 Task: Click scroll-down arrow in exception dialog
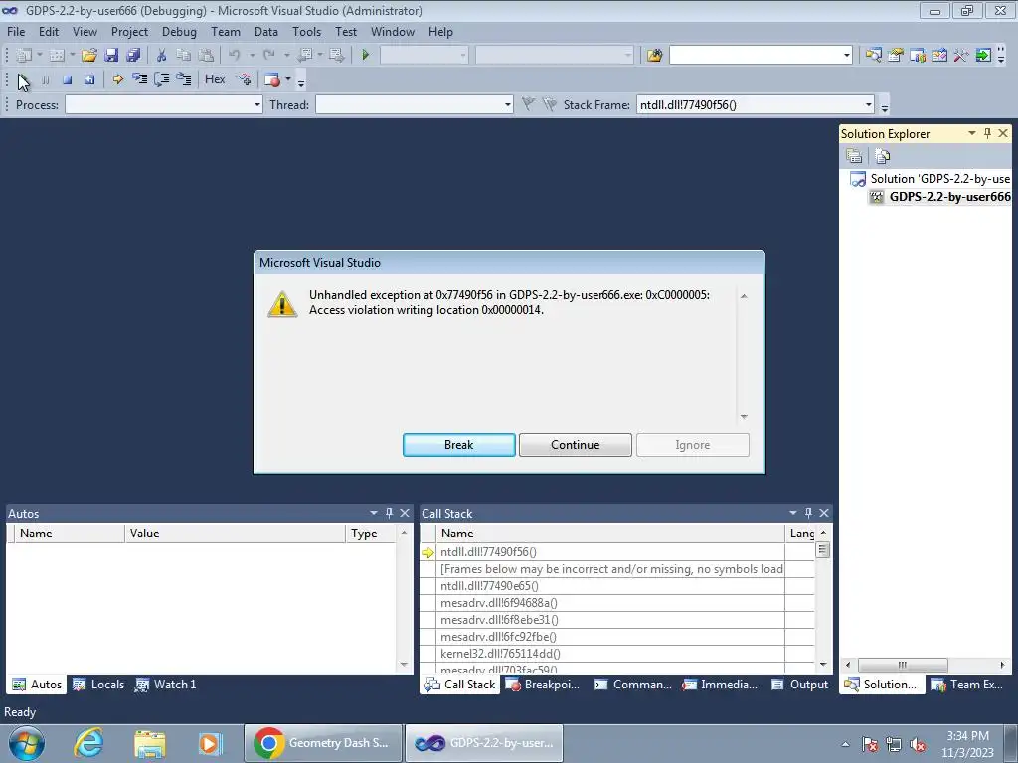(744, 416)
